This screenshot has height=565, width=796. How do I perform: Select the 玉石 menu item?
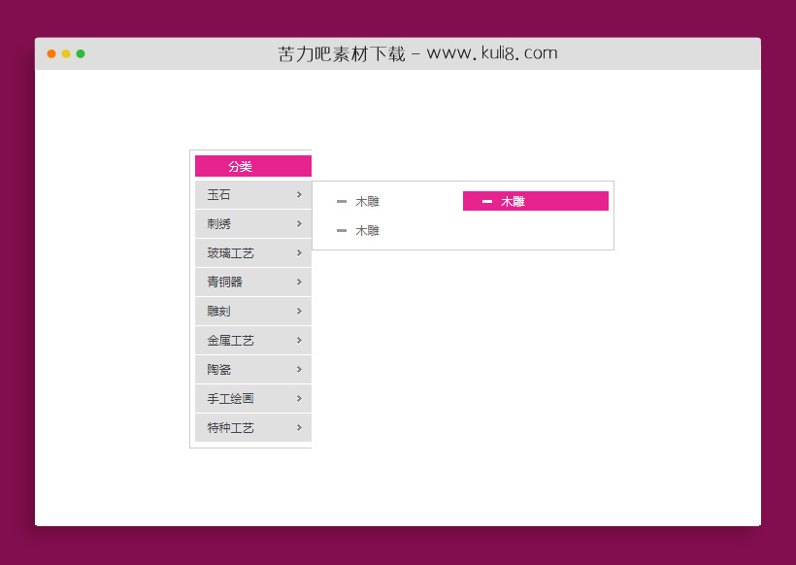219,195
